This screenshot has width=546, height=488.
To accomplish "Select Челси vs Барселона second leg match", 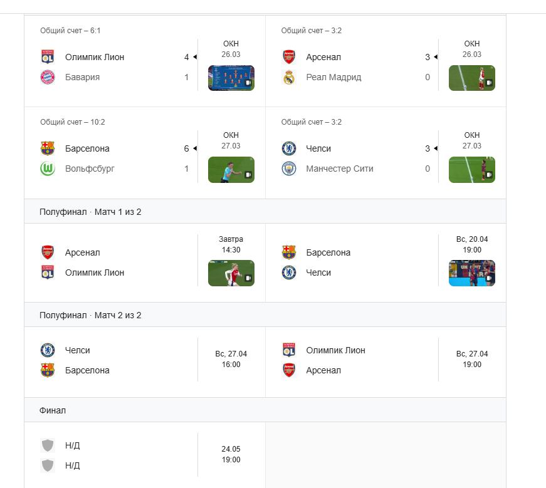I will (145, 361).
